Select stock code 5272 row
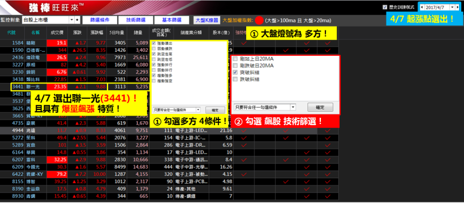Viewport: 464px width, 203px height. pyautogui.click(x=170, y=138)
